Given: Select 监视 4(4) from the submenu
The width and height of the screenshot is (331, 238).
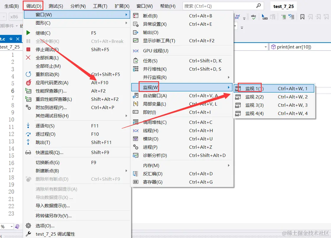Looking at the screenshot, I should coord(274,114).
